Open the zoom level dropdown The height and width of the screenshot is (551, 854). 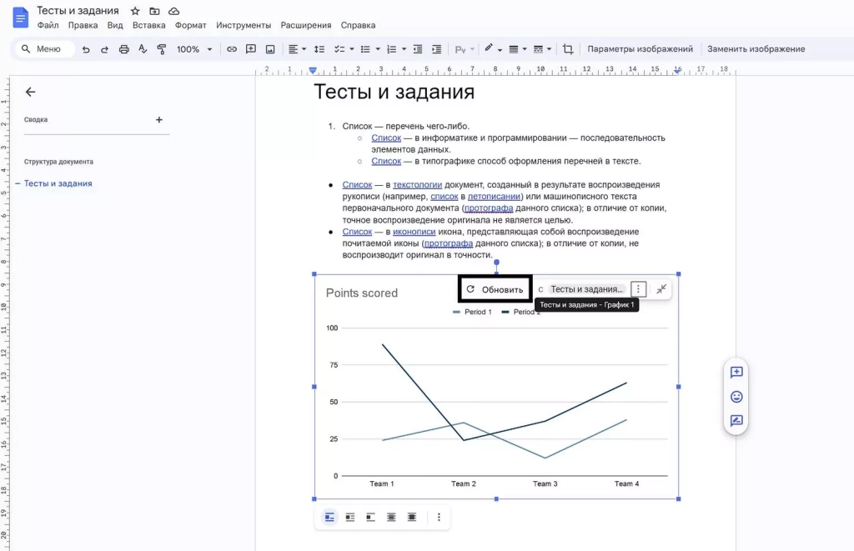click(x=193, y=48)
